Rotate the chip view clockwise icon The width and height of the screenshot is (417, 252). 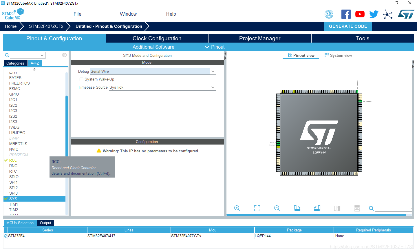(297, 208)
